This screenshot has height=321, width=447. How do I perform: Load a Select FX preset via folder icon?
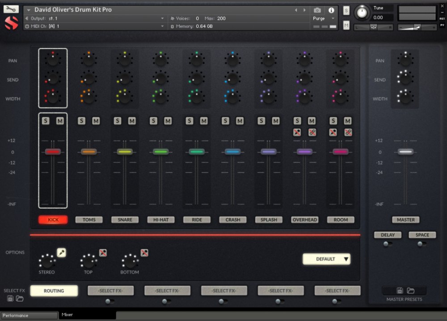coord(21,299)
